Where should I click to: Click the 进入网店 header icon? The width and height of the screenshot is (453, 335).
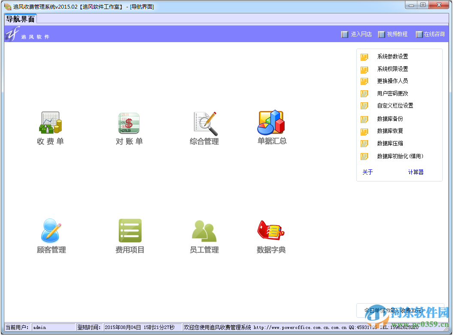click(x=344, y=34)
